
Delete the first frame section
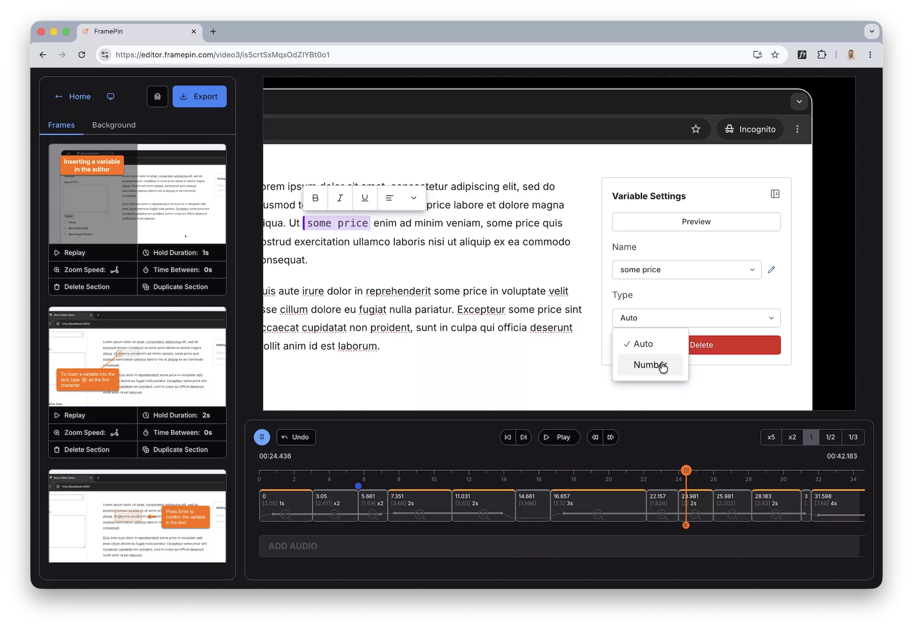click(x=93, y=287)
